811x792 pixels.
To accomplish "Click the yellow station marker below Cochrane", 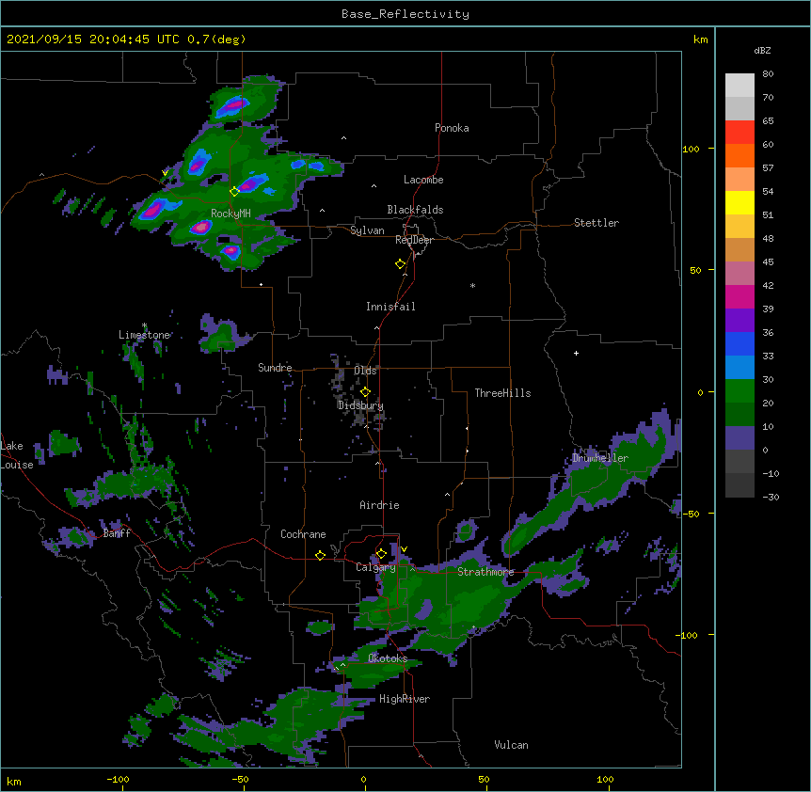I will tap(320, 555).
